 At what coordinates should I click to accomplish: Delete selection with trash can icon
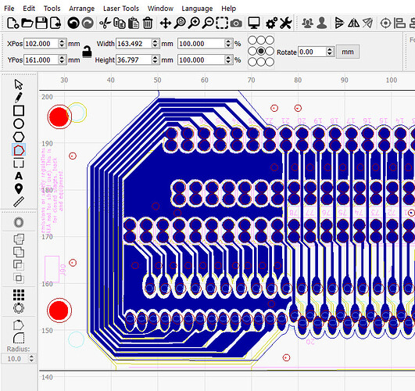[x=148, y=23]
